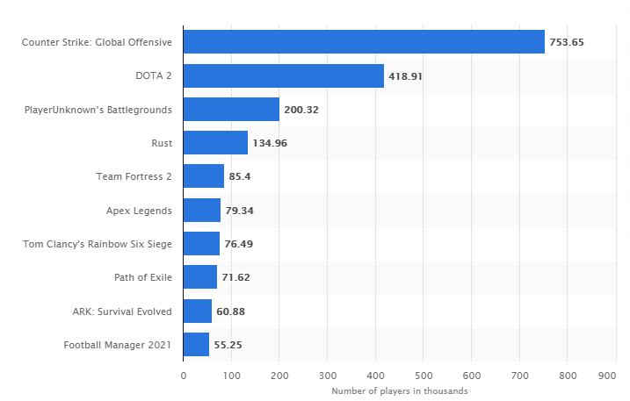Select the Football Manager 2021 bar
This screenshot has height=401, width=630.
[197, 344]
